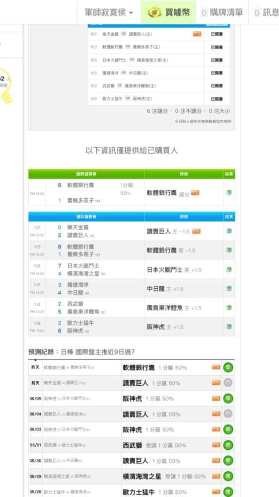Open the 軍師寂寞侯 user dropdown
The image size is (279, 497).
pyautogui.click(x=109, y=12)
